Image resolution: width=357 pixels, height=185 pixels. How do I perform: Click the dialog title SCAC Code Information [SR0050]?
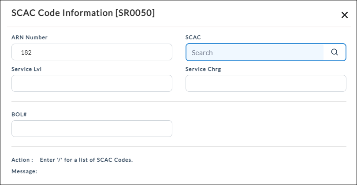tap(83, 13)
